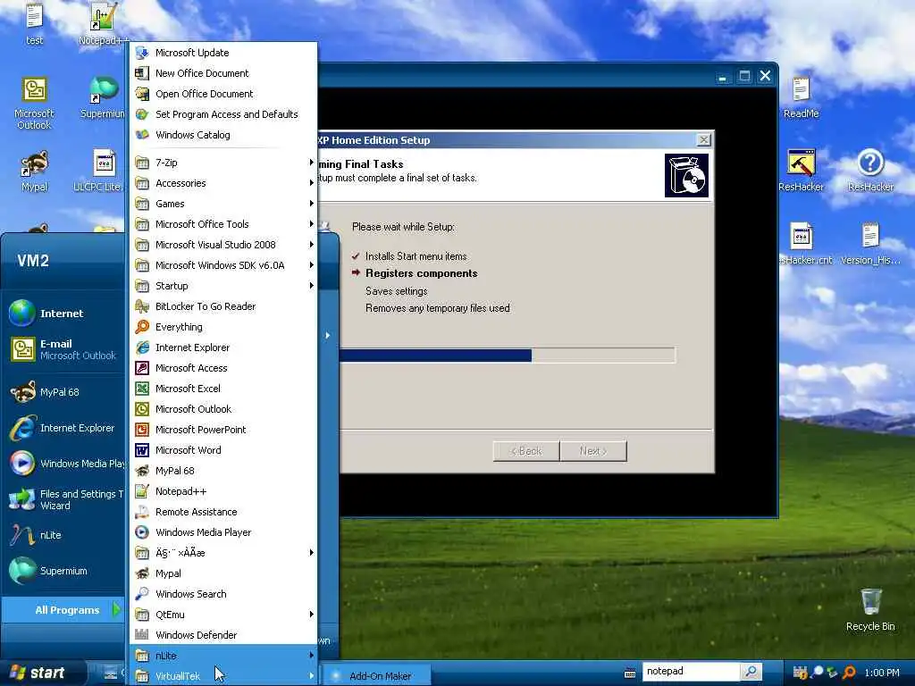The width and height of the screenshot is (915, 686).
Task: Expand the nLite program folder
Action: click(x=223, y=656)
